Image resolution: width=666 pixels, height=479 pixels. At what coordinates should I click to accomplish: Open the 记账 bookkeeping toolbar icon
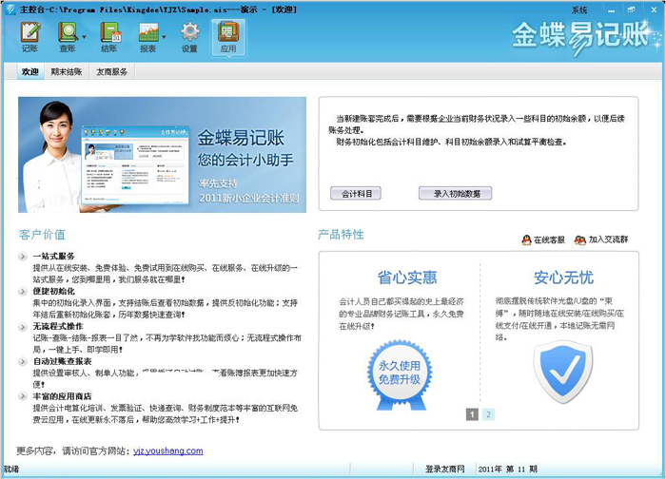click(x=30, y=36)
